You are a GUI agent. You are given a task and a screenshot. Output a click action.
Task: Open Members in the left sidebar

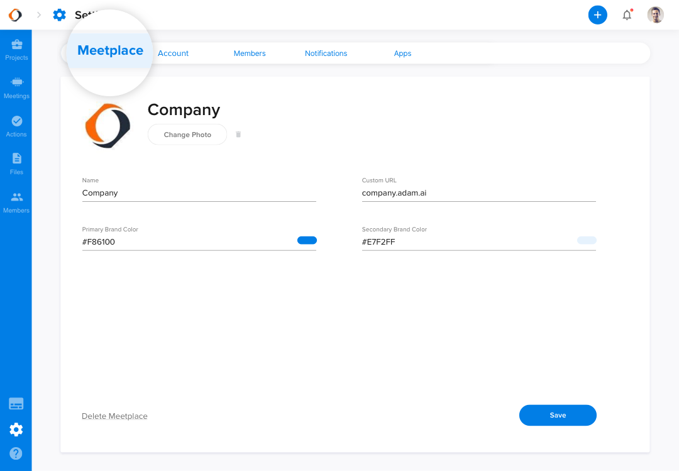click(16, 202)
